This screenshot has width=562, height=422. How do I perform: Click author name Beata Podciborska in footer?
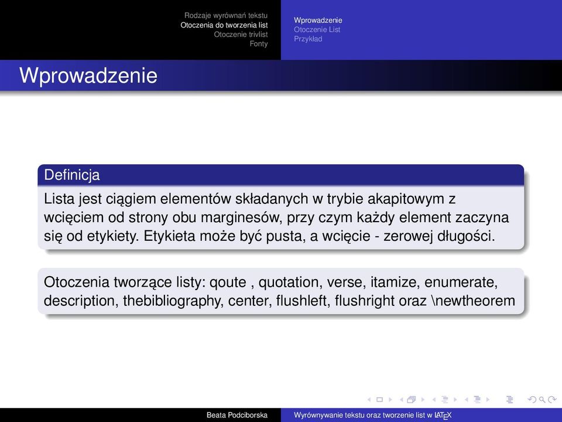coord(237,415)
